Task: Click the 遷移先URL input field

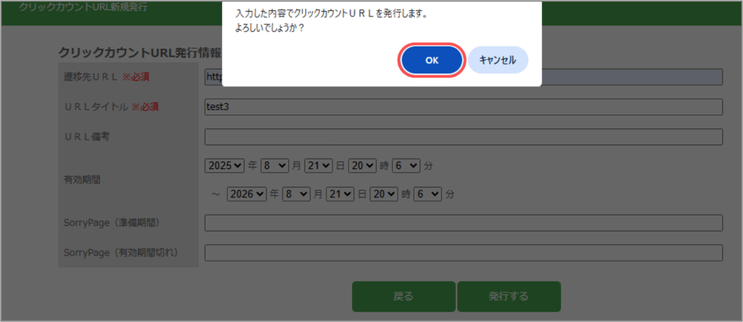Action: tap(631, 77)
